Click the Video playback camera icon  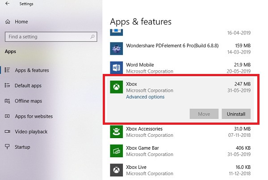7,131
